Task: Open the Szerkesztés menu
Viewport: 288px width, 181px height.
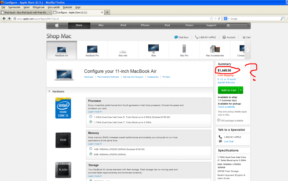Action: (14, 7)
